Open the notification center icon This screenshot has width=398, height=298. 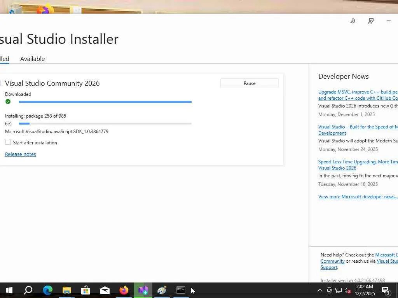(x=386, y=291)
